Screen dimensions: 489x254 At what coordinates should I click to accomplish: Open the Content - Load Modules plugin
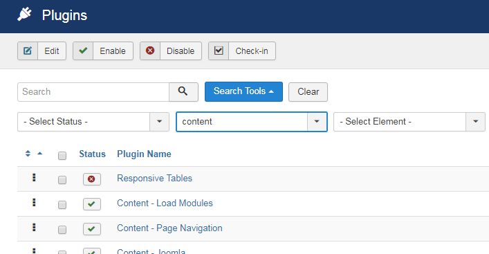(x=165, y=203)
